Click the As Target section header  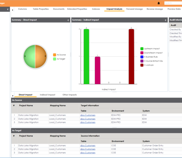pyautogui.click(x=96, y=131)
